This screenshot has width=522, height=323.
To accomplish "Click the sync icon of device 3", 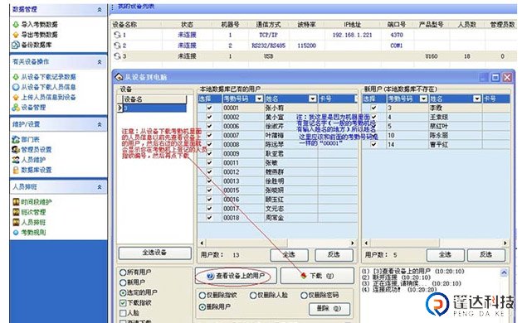I will 117,56.
